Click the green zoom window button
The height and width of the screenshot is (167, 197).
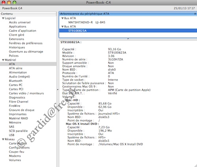point(15,2)
